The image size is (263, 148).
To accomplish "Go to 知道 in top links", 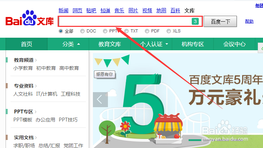I will tap(105, 10).
